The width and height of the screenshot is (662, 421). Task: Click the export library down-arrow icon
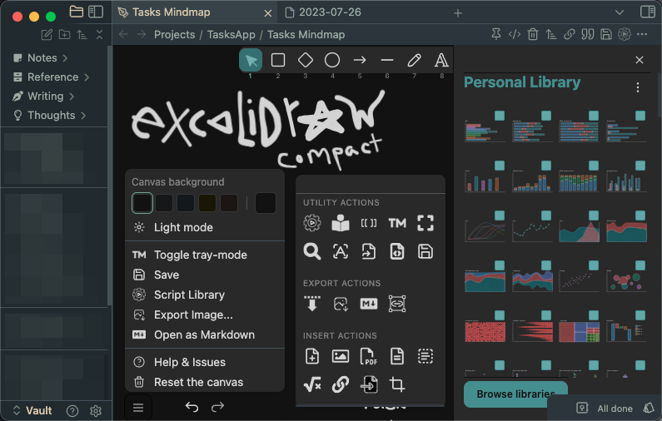coord(312,304)
